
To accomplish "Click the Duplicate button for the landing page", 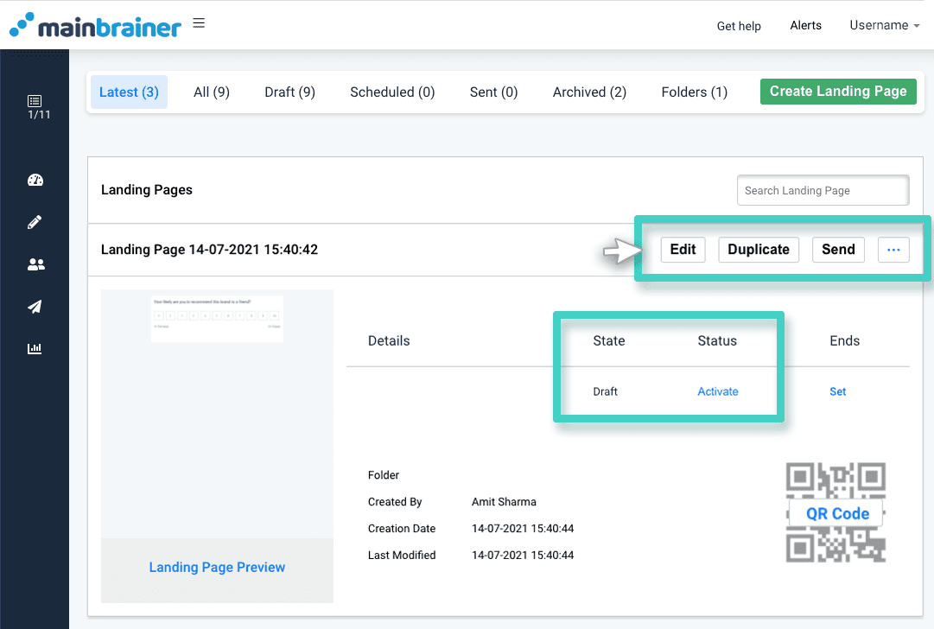I will 758,250.
